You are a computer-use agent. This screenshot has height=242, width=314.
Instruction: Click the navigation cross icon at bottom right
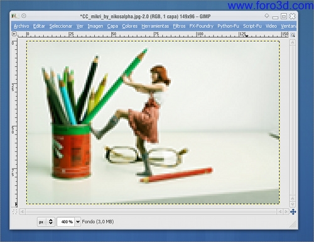pyautogui.click(x=293, y=212)
